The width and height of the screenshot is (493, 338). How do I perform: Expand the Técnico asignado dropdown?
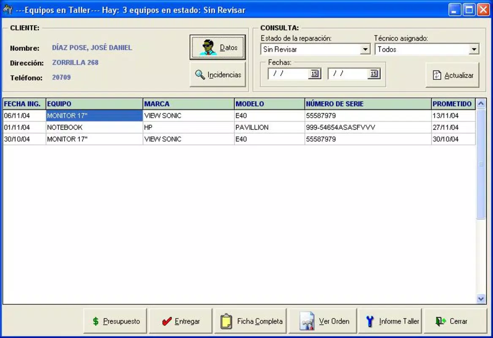(x=474, y=49)
